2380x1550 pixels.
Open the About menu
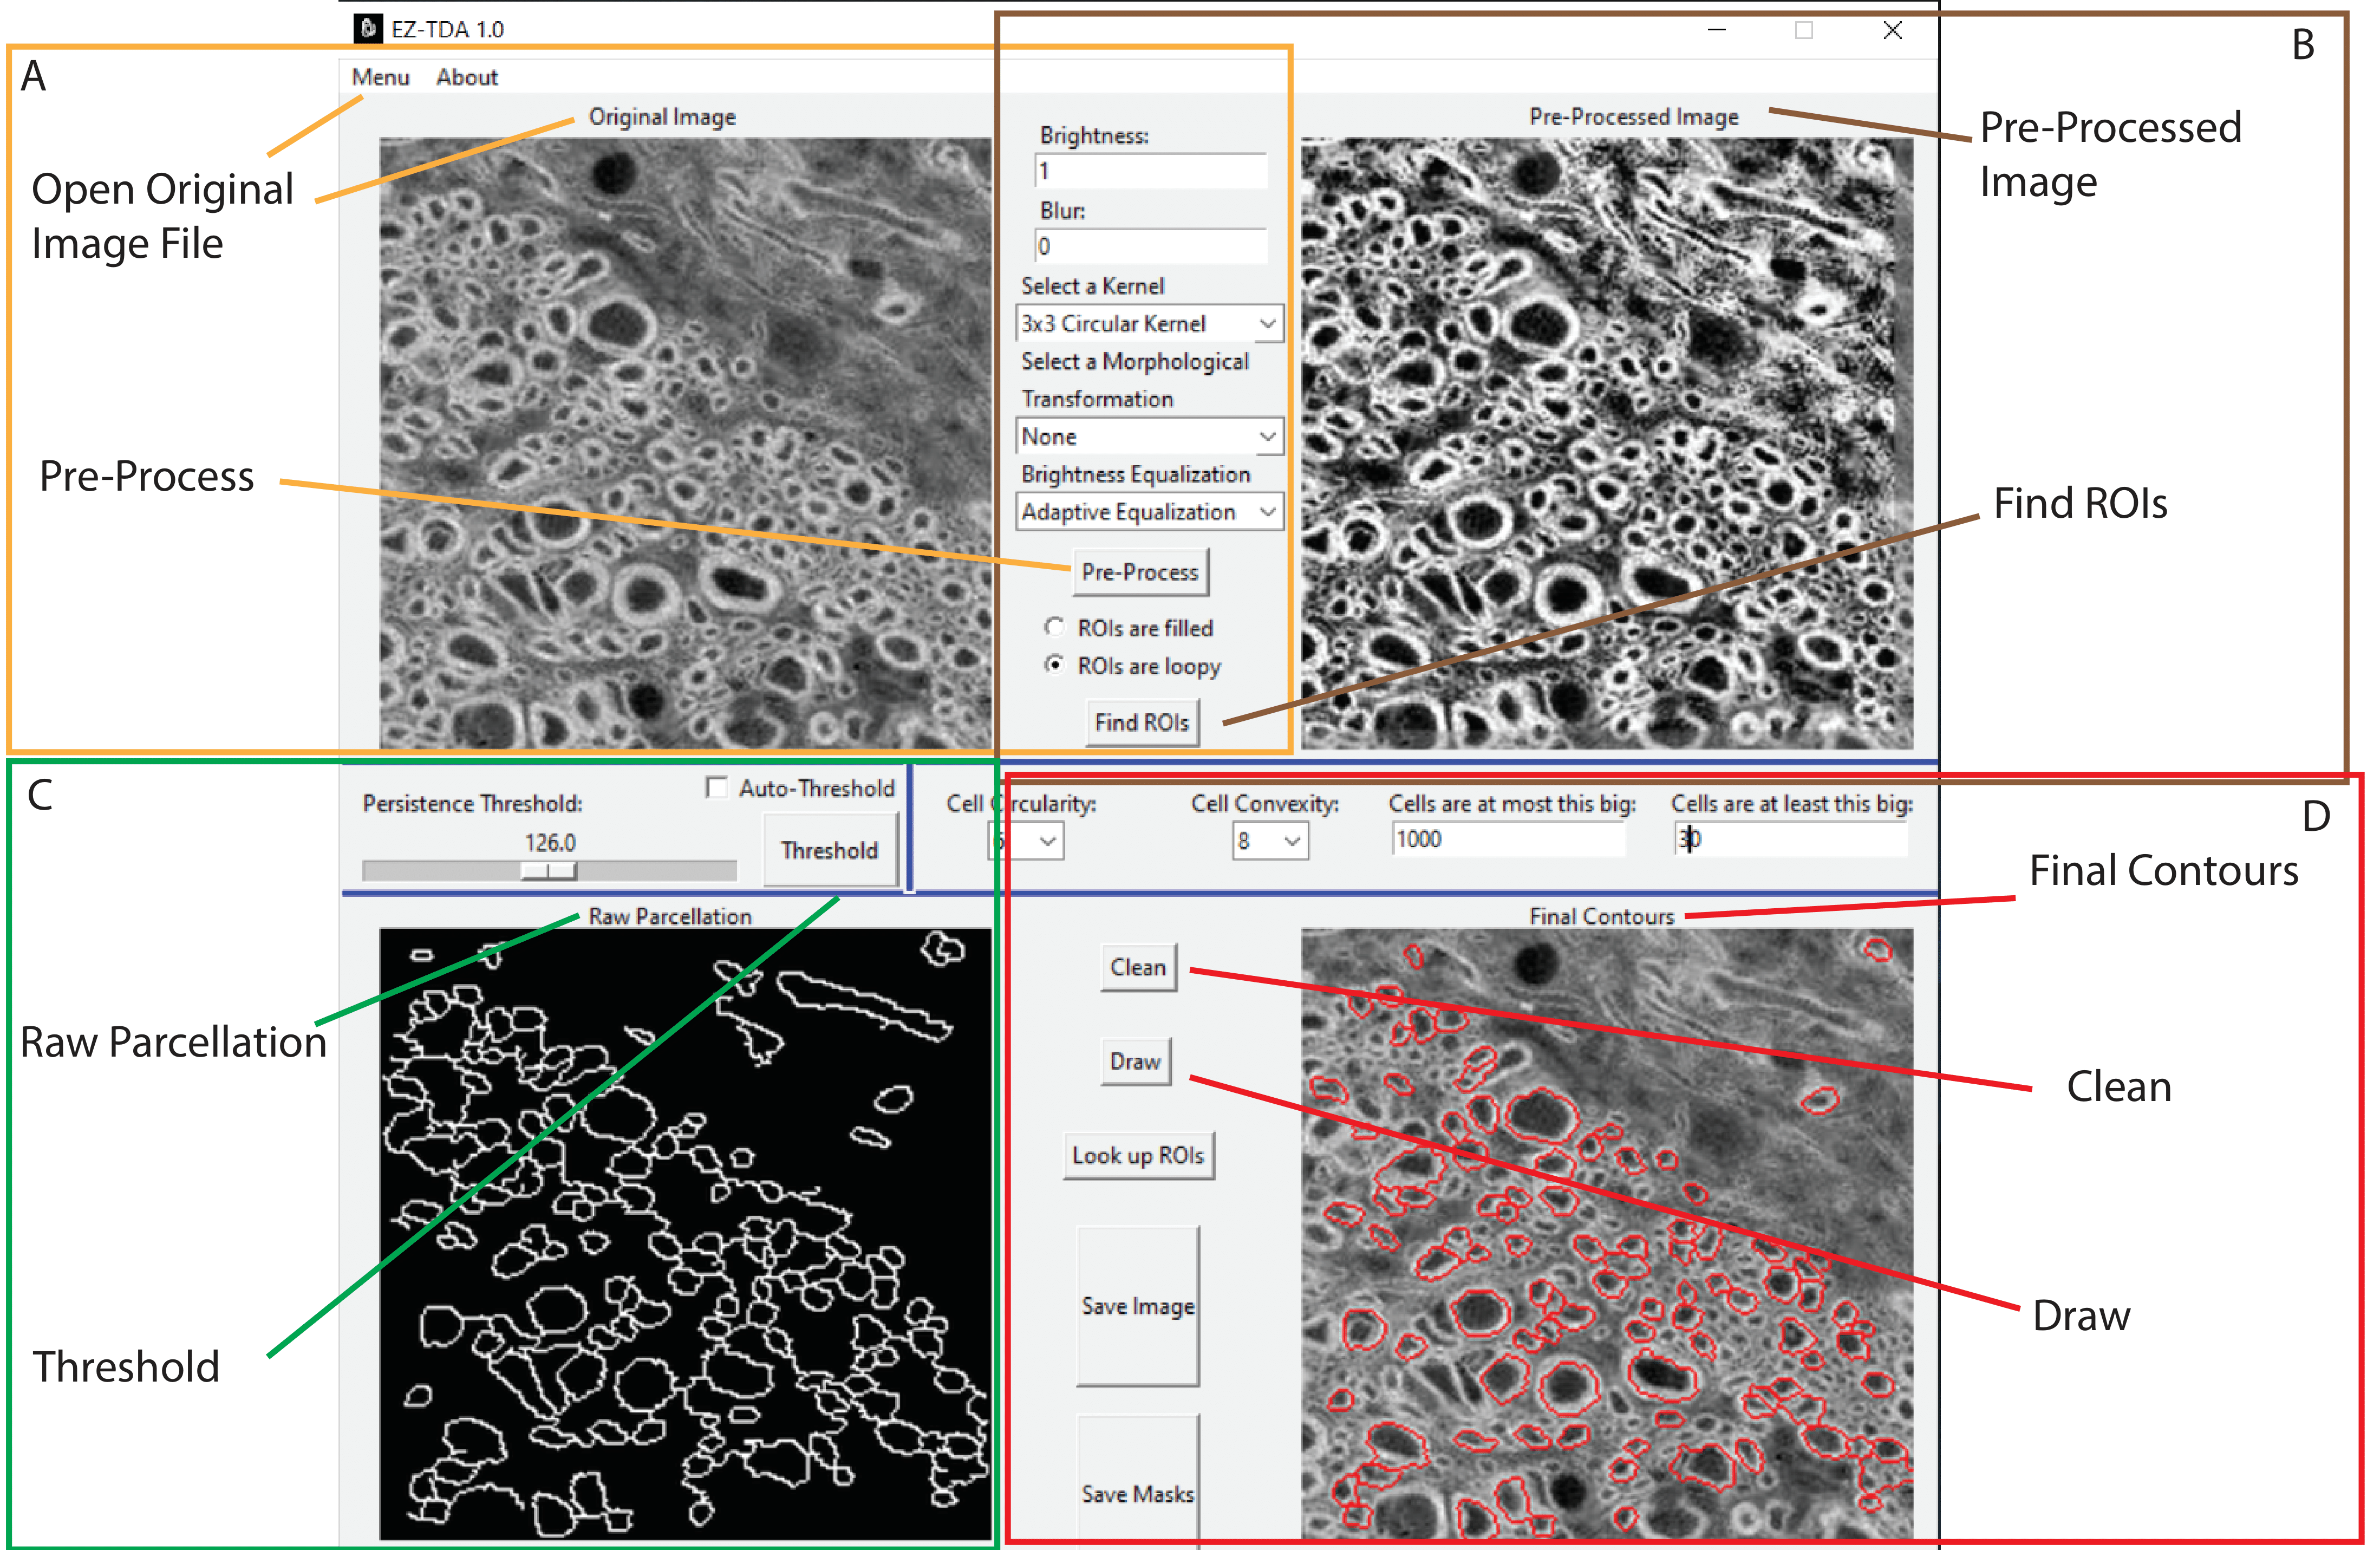[x=467, y=77]
